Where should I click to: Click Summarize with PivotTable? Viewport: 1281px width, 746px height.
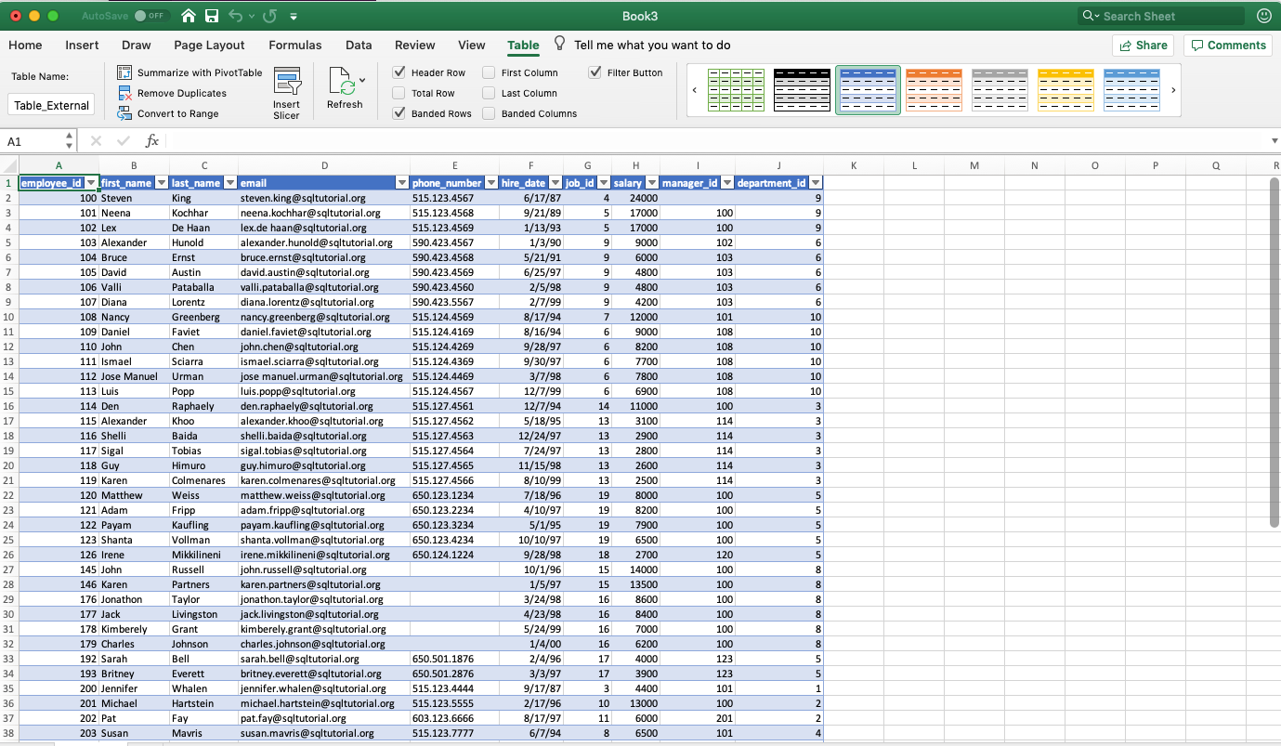[x=190, y=72]
